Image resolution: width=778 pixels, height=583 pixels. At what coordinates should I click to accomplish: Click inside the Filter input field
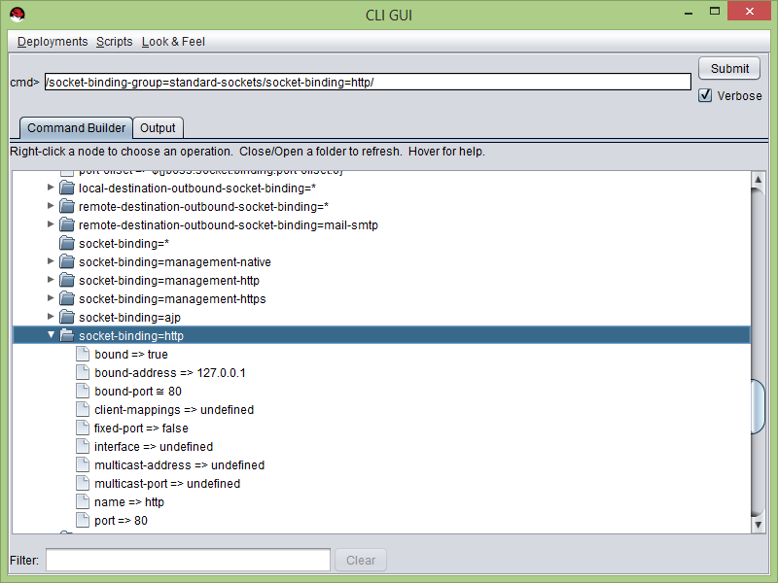187,560
